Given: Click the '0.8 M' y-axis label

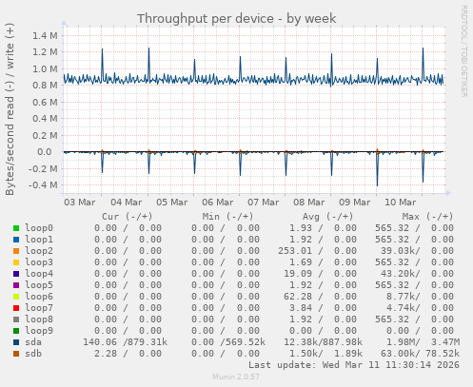Looking at the screenshot, I should click(x=45, y=86).
